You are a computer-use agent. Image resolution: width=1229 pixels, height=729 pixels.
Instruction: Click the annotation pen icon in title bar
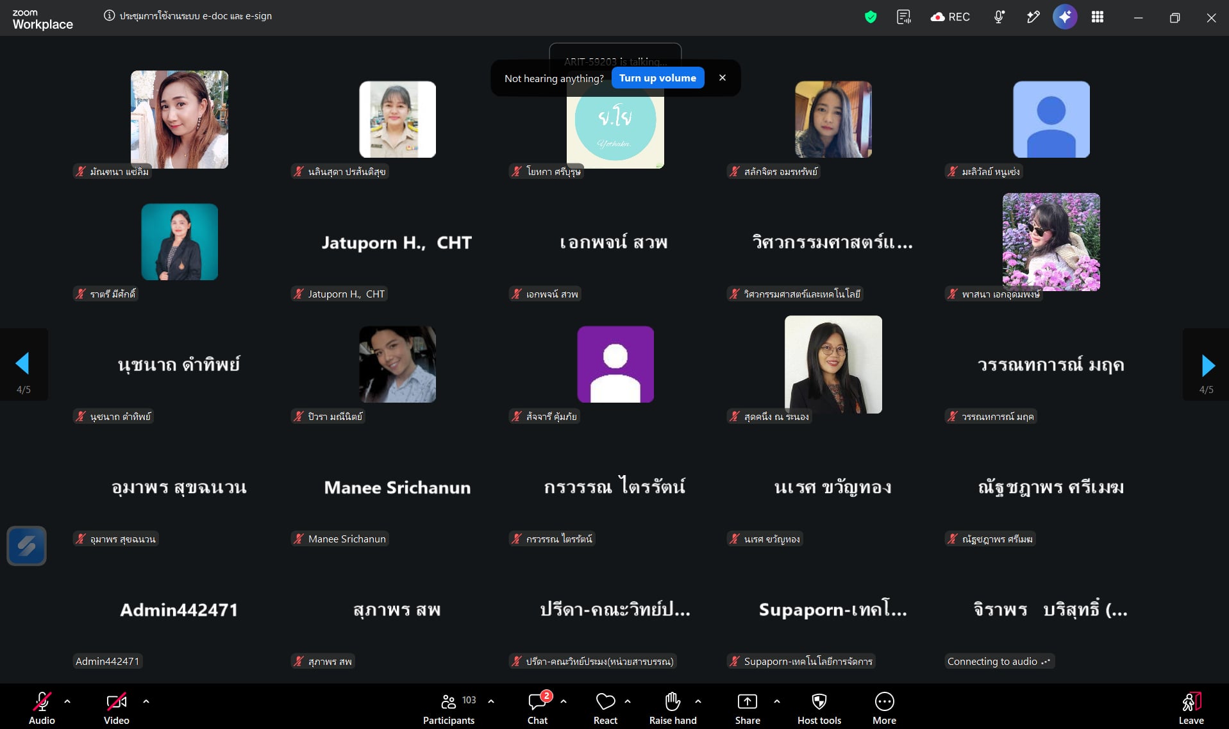point(1032,17)
